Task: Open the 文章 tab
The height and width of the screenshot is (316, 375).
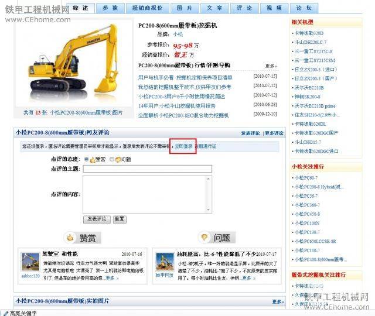Action: [214, 8]
